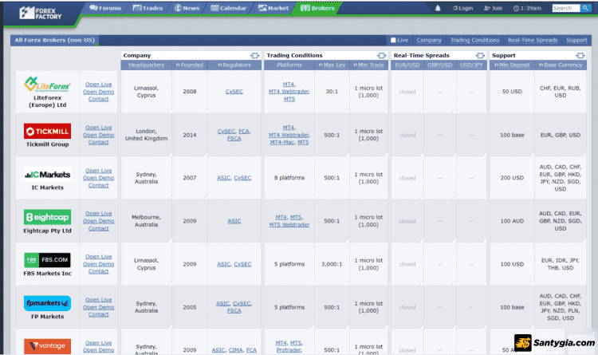Image resolution: width=598 pixels, height=355 pixels.
Task: Open Vantage CIMA regulator link
Action: pyautogui.click(x=236, y=350)
